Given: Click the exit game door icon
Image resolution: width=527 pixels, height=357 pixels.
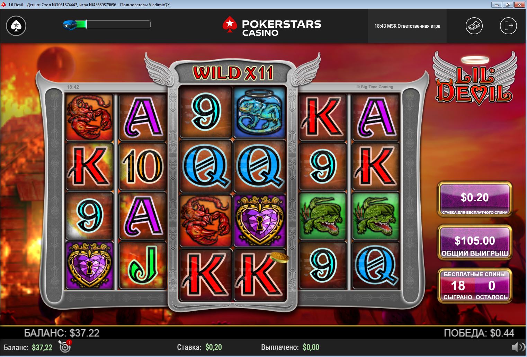Looking at the screenshot, I should (508, 26).
